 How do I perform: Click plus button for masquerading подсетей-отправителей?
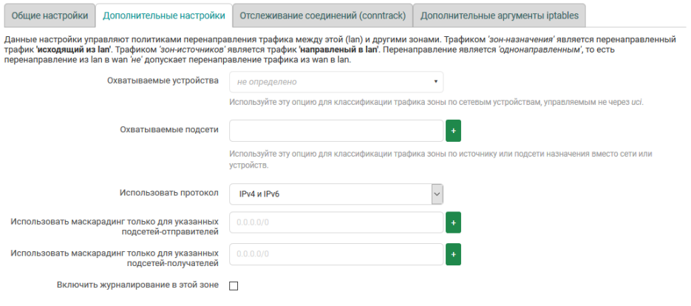tap(453, 222)
